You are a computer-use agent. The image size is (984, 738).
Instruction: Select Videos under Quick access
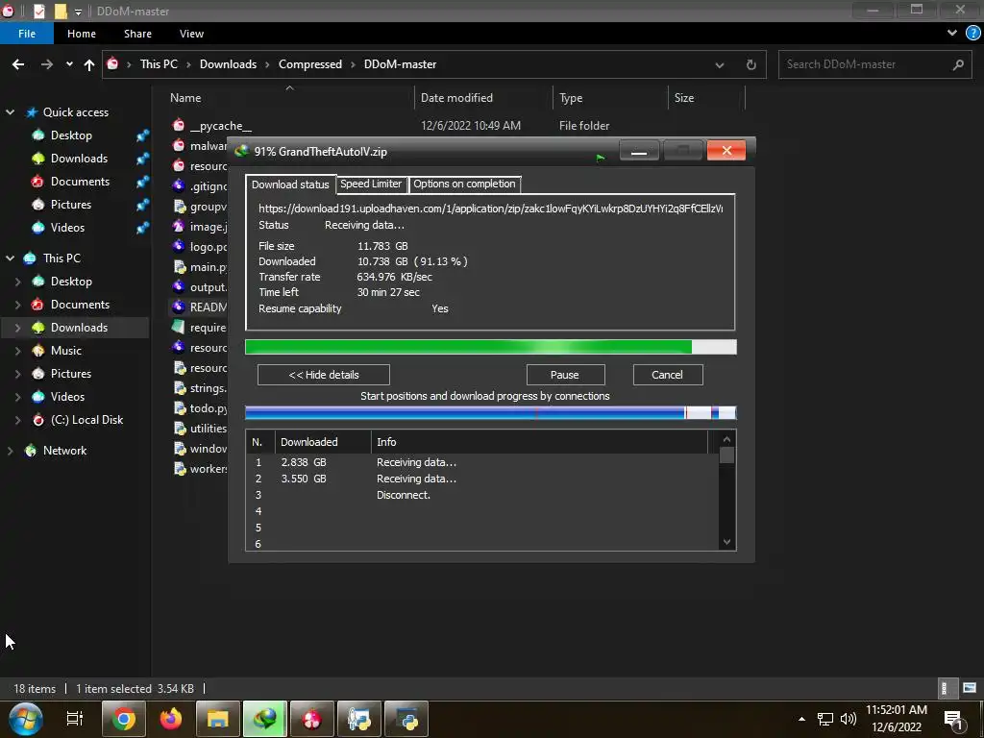pos(67,228)
